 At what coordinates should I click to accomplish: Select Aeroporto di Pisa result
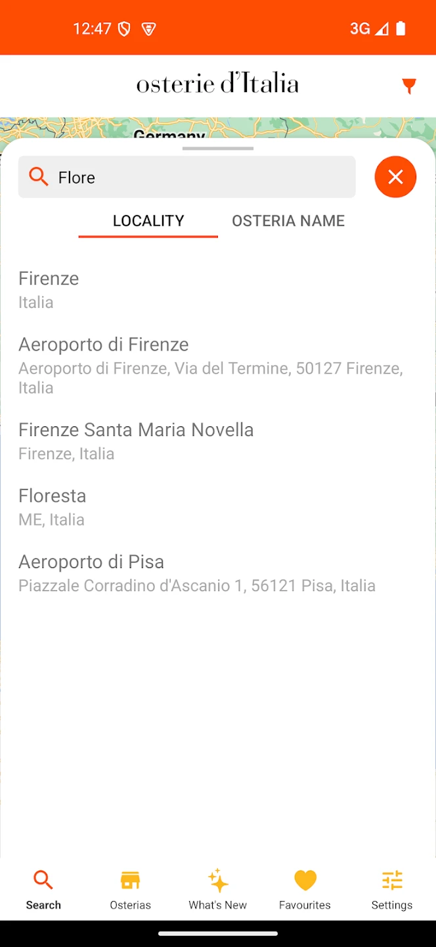coord(91,573)
